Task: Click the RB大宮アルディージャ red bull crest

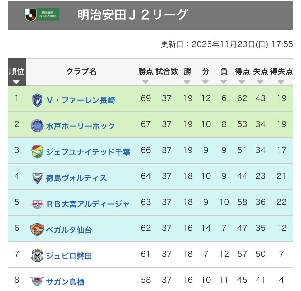Action: tap(37, 204)
